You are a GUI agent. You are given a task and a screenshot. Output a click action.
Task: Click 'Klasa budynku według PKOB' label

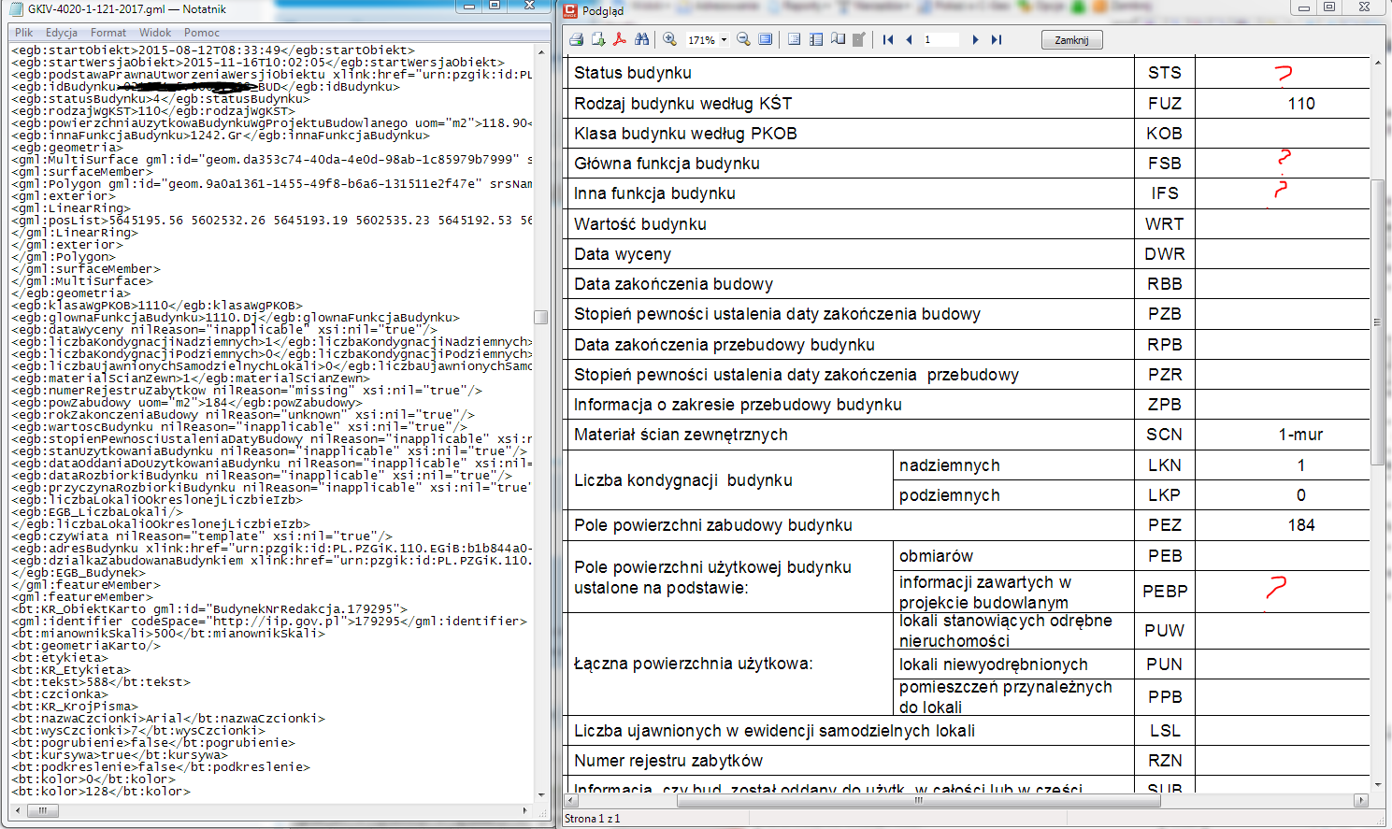685,134
